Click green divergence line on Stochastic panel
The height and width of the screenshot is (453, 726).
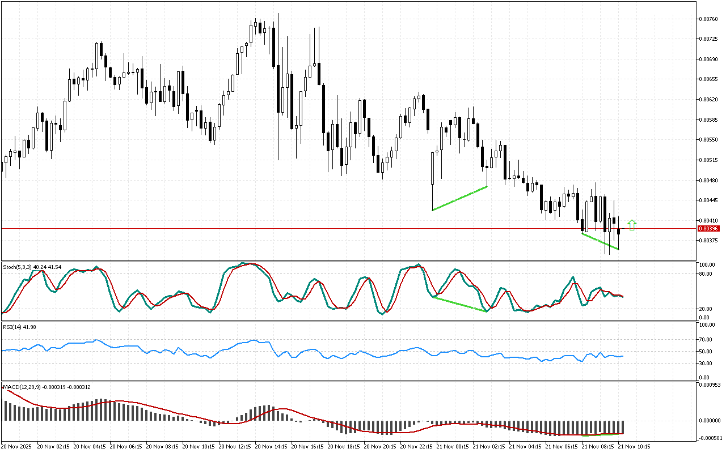point(459,304)
